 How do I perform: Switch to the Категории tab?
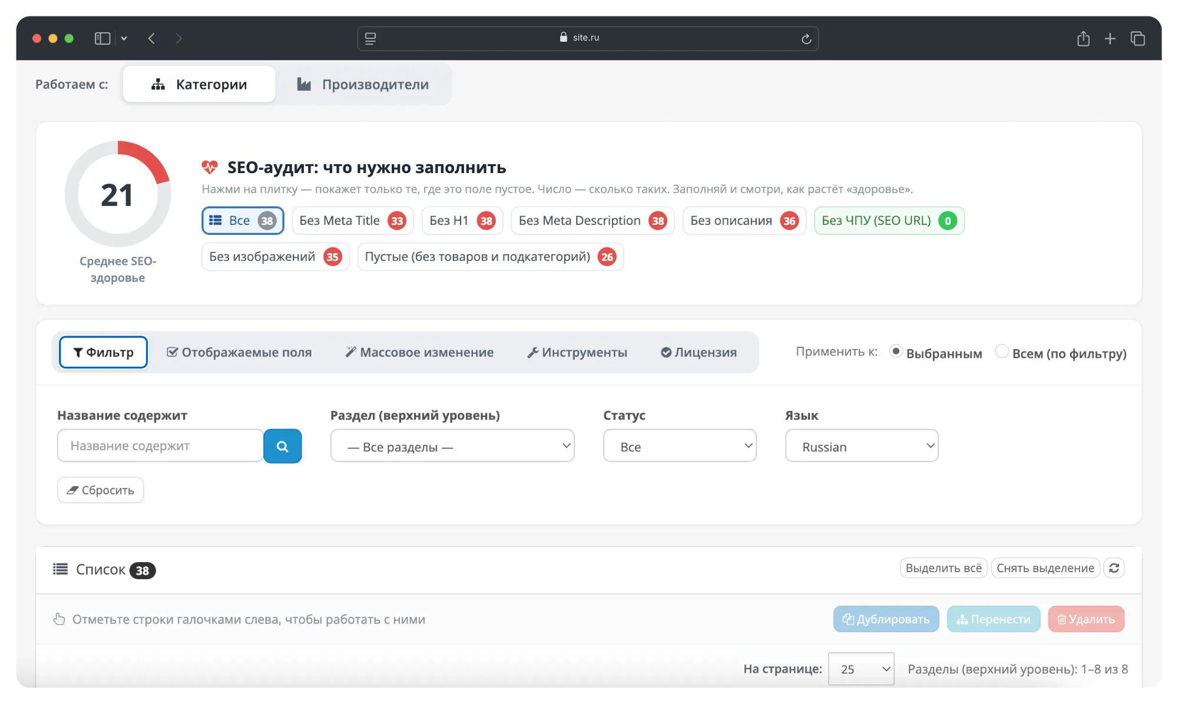coord(199,84)
